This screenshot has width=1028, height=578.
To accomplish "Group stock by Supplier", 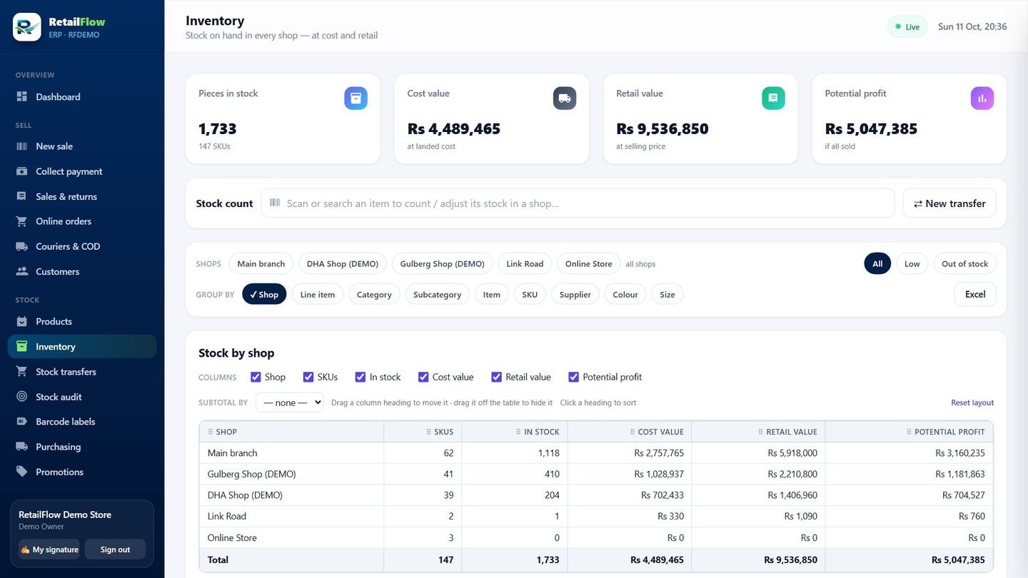I will tap(575, 294).
